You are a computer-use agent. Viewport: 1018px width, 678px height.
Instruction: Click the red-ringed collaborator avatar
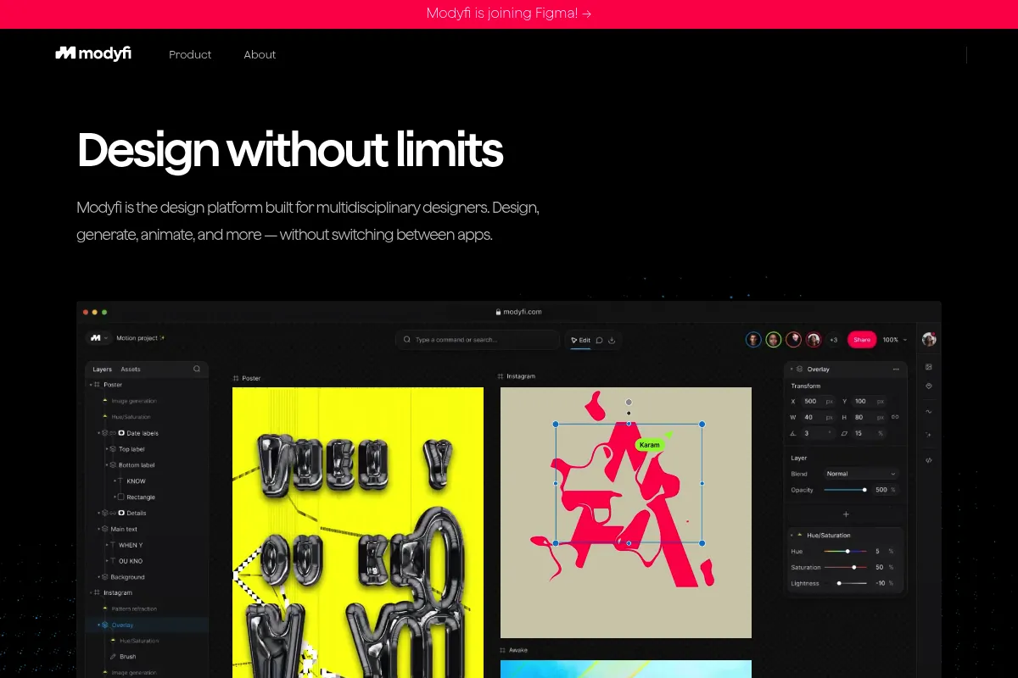(794, 339)
